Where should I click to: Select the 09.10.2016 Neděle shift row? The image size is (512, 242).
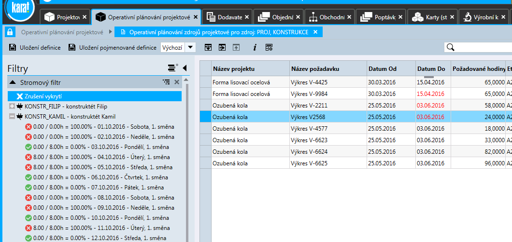[x=100, y=208]
